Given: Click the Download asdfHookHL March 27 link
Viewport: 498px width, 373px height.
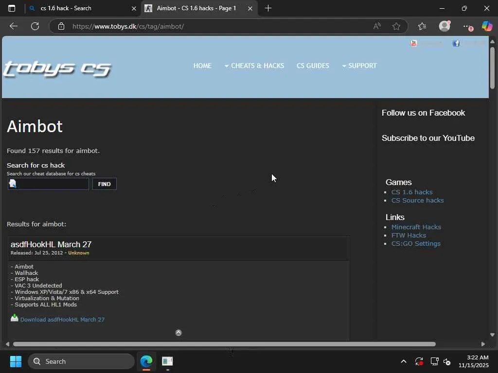Looking at the screenshot, I should [62, 320].
